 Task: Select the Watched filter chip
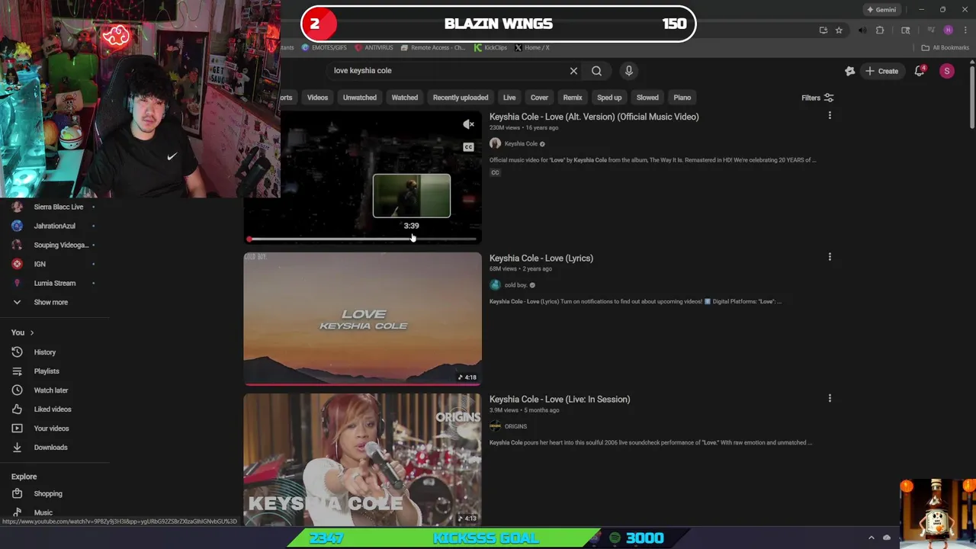404,98
